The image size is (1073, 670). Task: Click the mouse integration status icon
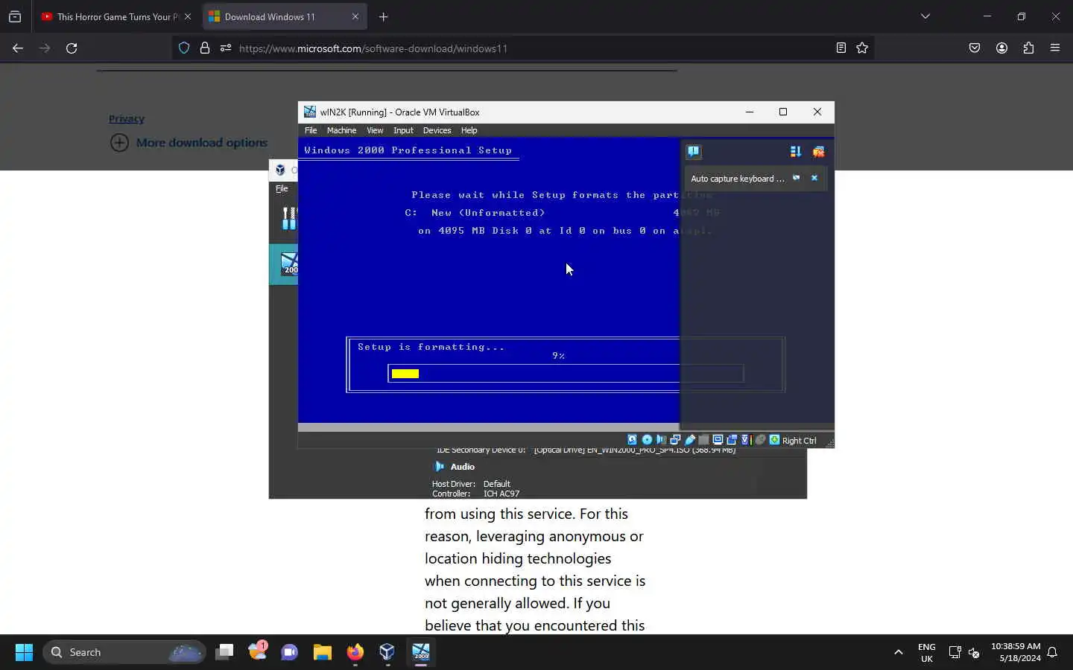760,440
